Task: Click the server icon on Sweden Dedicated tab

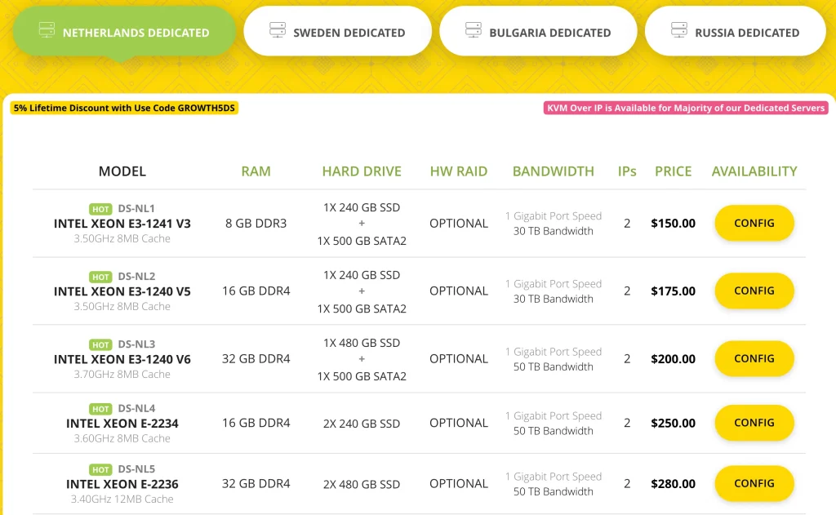Action: pyautogui.click(x=277, y=31)
